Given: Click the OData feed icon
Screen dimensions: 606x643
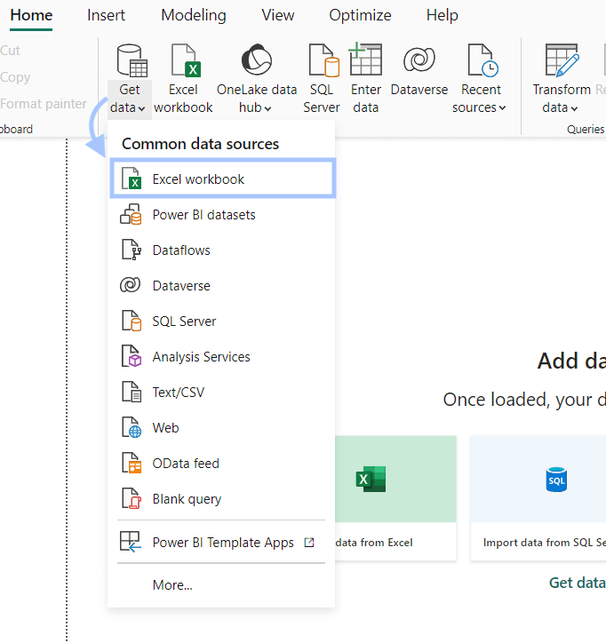Looking at the screenshot, I should (x=132, y=463).
